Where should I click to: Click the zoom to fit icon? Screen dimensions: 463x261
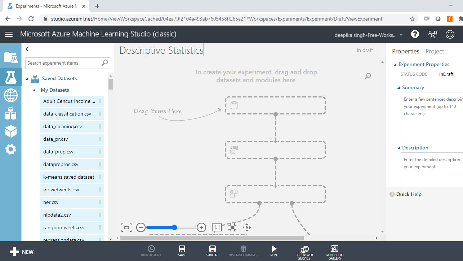point(126,227)
